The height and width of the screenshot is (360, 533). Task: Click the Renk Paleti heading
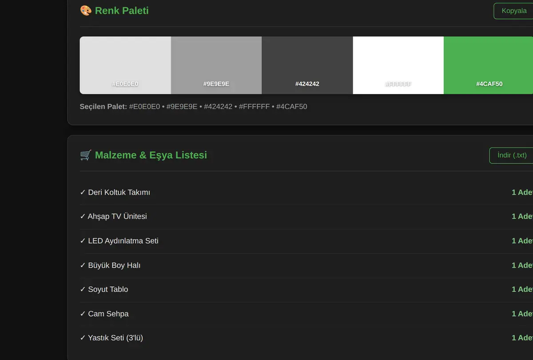(x=122, y=10)
